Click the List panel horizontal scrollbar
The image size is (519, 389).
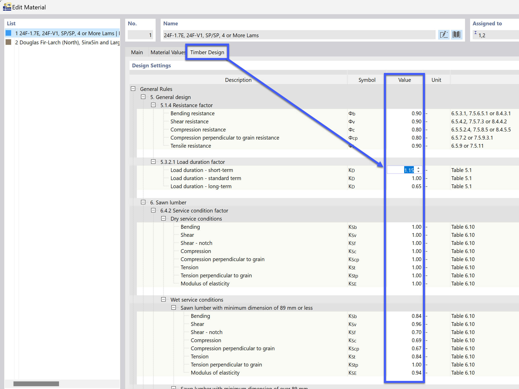point(36,384)
